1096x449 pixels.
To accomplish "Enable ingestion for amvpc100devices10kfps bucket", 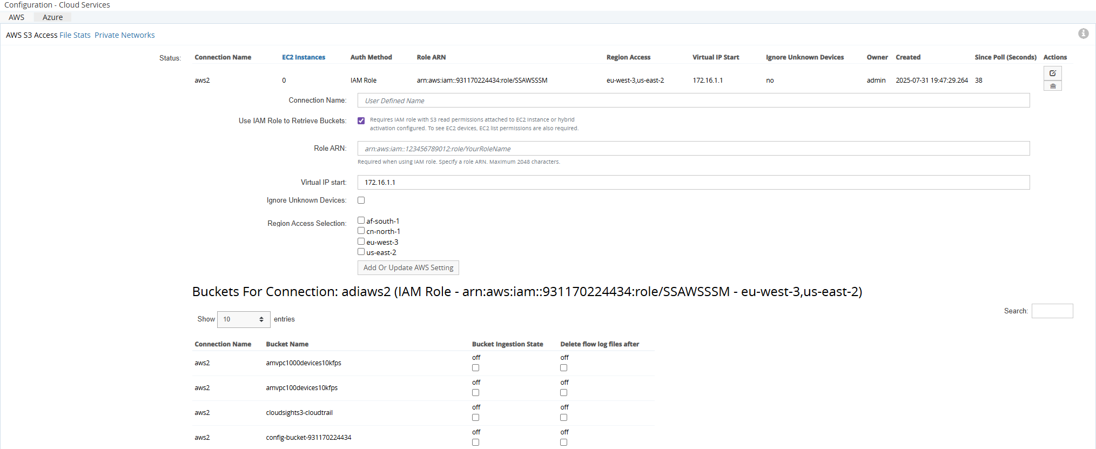I will coord(475,393).
